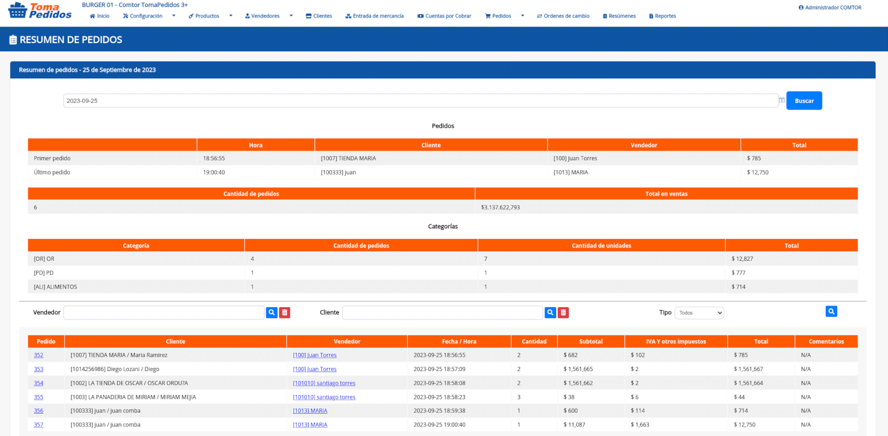Open order 355 link
Screen dimensions: 888x436
(38, 397)
